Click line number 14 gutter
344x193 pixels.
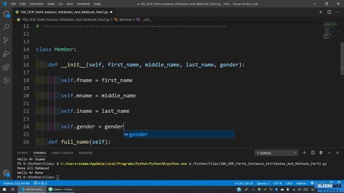(x=26, y=49)
